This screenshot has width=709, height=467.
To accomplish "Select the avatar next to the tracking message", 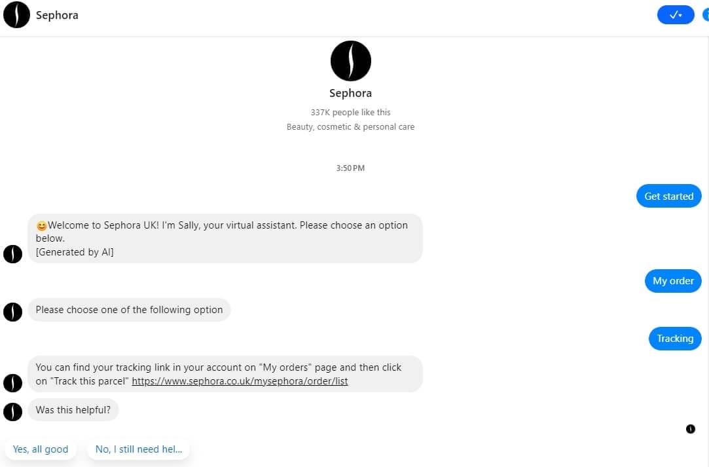I will click(13, 383).
